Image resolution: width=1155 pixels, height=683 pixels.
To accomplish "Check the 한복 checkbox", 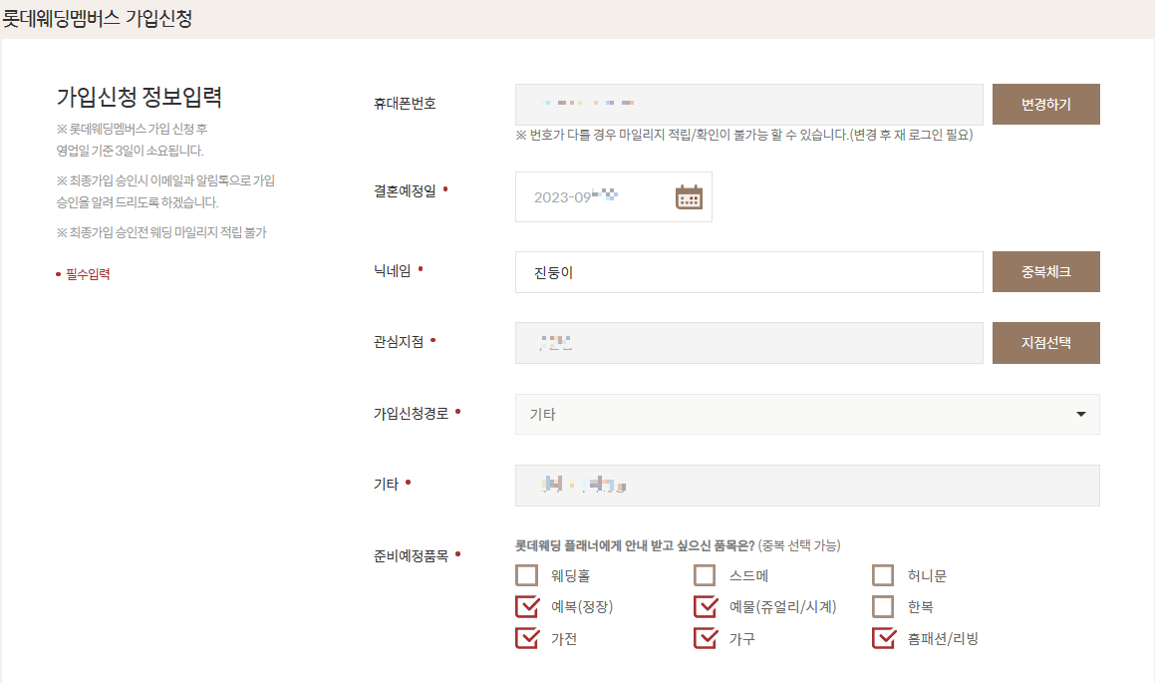I will [883, 606].
